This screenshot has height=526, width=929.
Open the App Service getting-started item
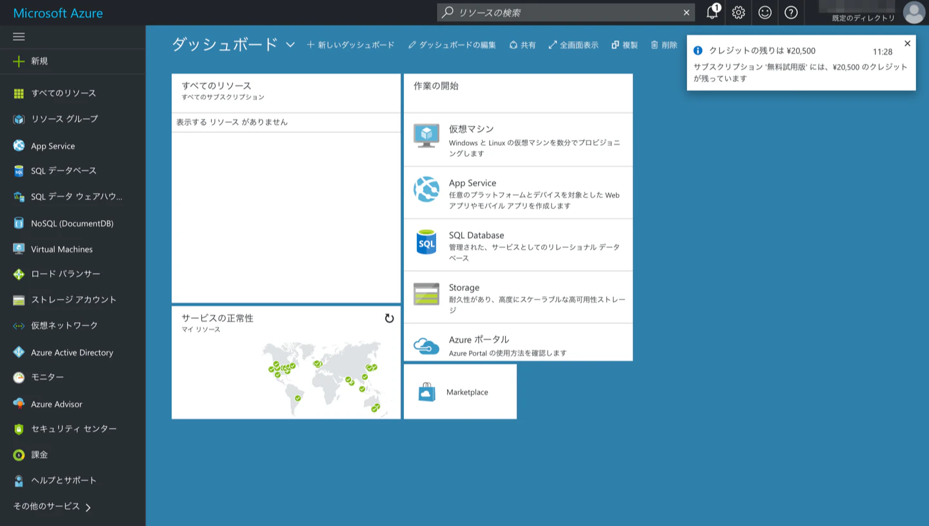pos(518,192)
